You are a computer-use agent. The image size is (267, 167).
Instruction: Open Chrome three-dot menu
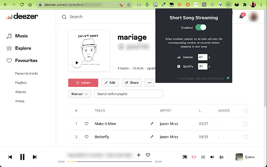coord(261,5)
